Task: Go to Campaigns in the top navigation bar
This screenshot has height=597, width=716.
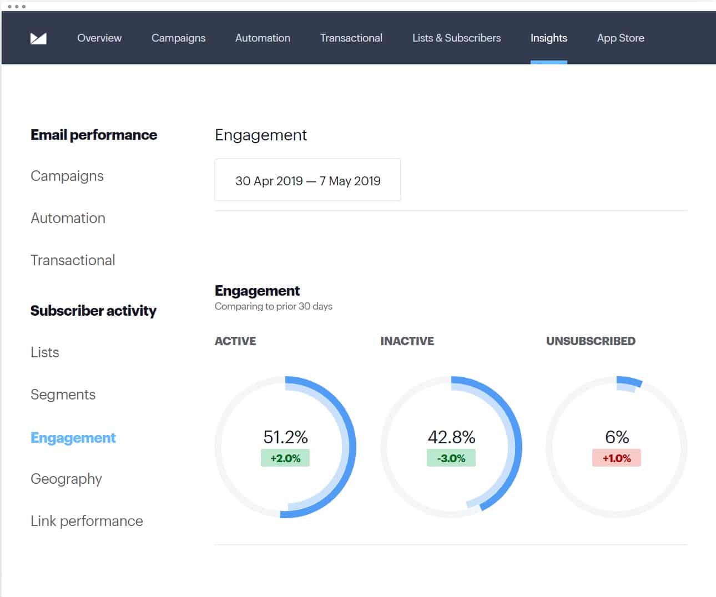Action: [178, 38]
